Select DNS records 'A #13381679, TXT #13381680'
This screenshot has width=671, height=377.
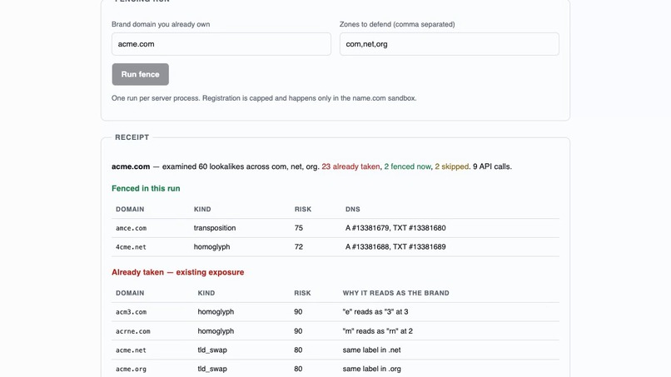[395, 228]
